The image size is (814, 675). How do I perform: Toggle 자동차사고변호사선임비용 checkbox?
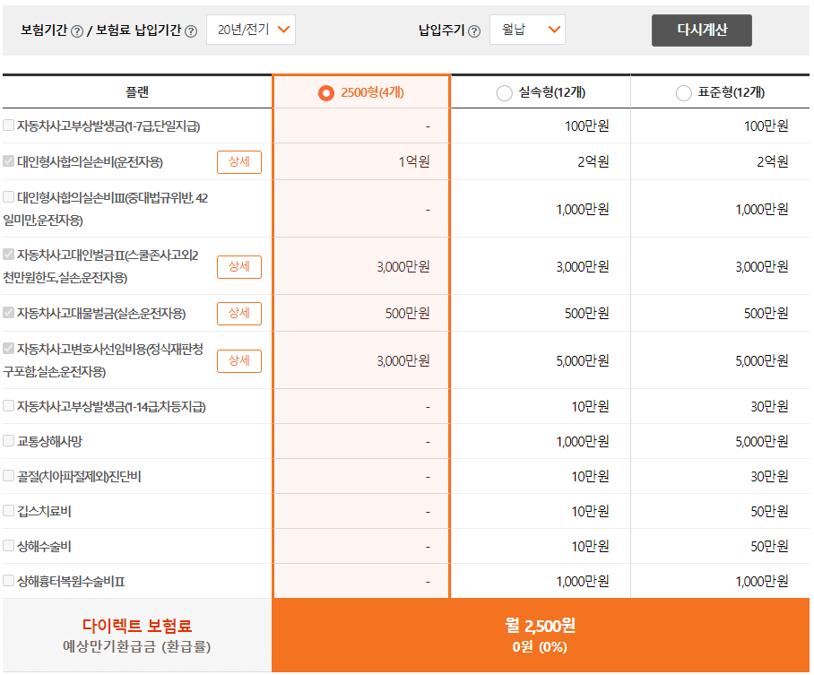click(x=8, y=348)
